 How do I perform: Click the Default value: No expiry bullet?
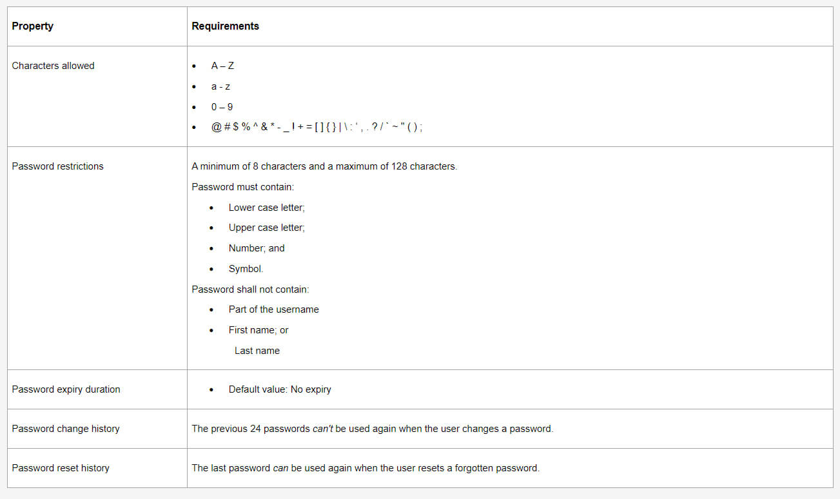[279, 389]
